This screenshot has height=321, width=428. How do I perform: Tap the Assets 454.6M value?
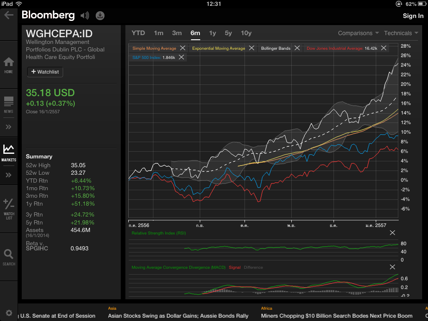click(80, 230)
